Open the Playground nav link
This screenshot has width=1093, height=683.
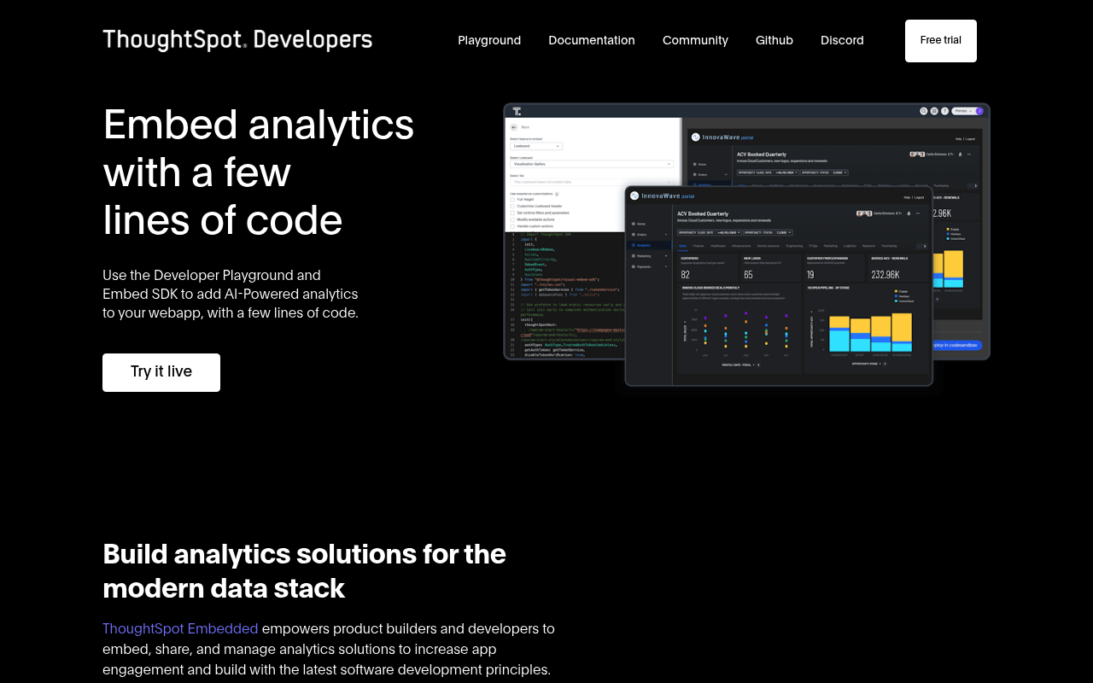click(x=489, y=40)
